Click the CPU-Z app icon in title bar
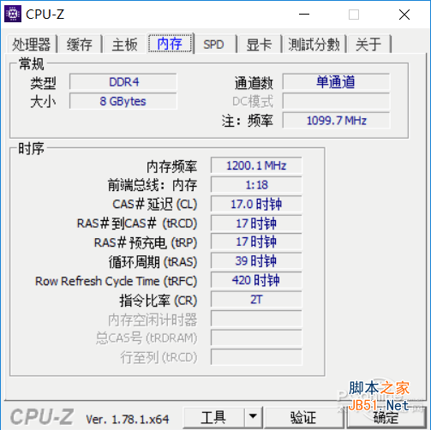The height and width of the screenshot is (430, 431). (x=13, y=14)
